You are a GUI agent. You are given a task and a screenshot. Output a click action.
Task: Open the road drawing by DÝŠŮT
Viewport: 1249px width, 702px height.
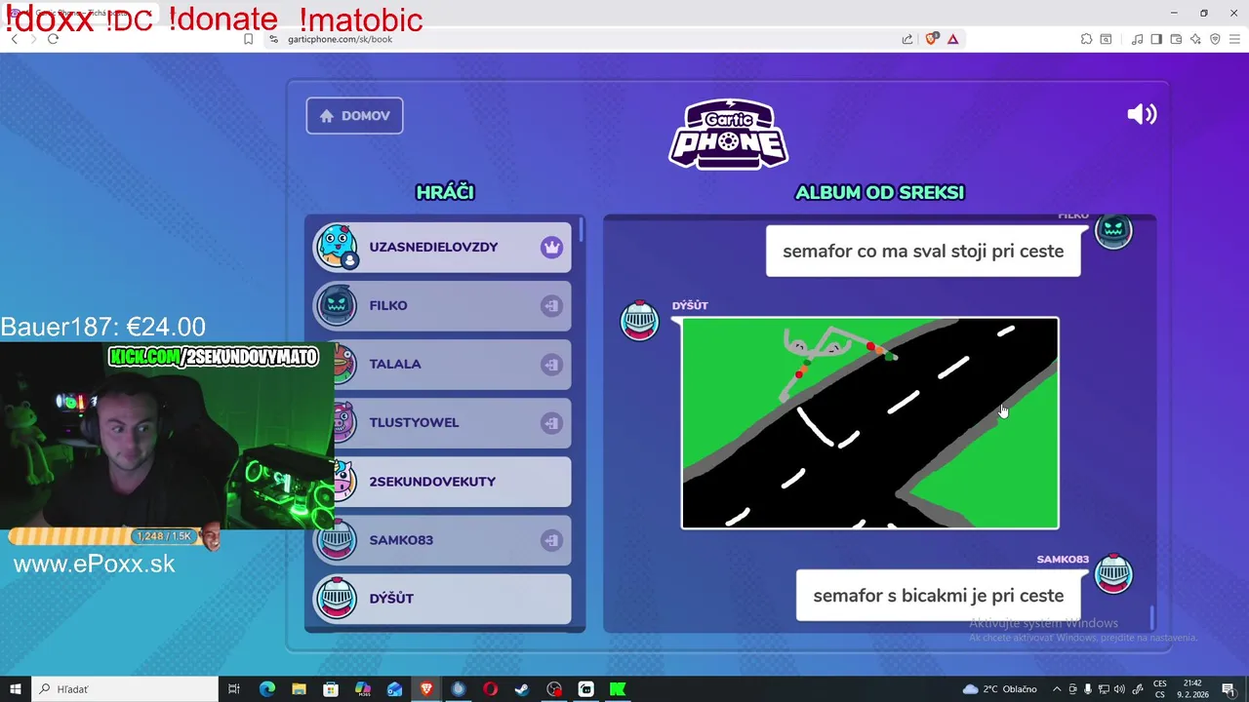click(x=869, y=423)
